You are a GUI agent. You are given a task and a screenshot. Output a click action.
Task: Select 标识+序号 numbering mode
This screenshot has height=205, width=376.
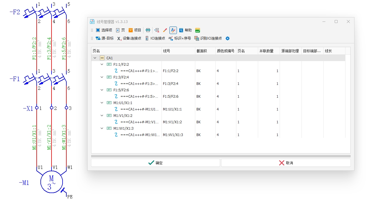point(180,38)
